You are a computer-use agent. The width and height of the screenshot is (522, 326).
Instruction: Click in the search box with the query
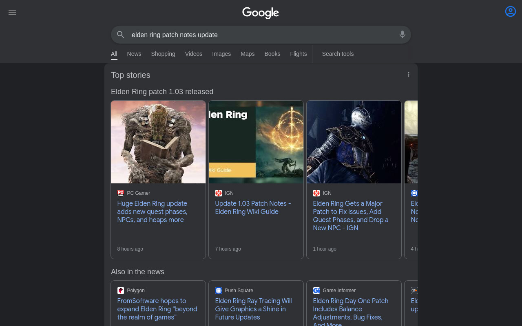pyautogui.click(x=261, y=35)
